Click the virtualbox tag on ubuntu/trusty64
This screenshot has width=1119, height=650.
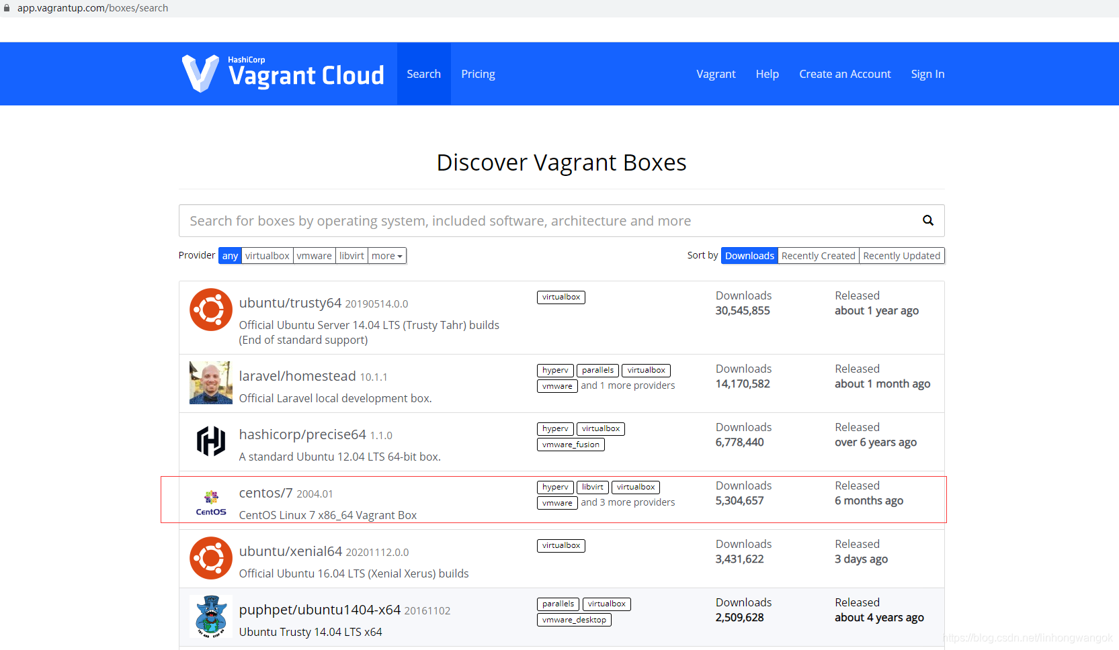tap(561, 297)
